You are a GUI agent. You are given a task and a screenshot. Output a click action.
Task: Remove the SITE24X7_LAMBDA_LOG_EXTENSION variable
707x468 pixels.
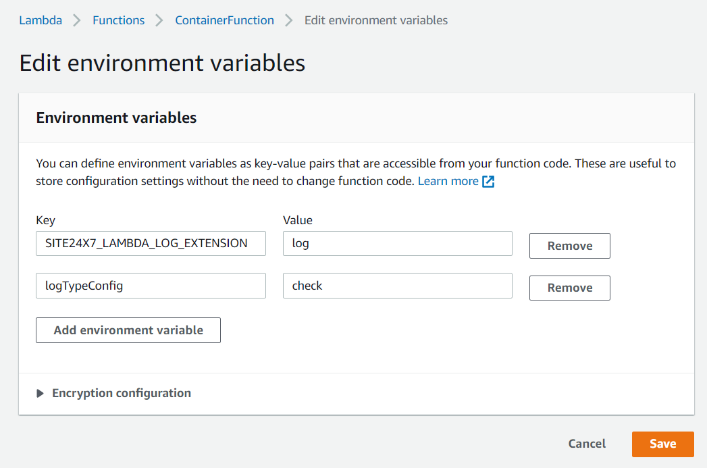[x=569, y=246]
